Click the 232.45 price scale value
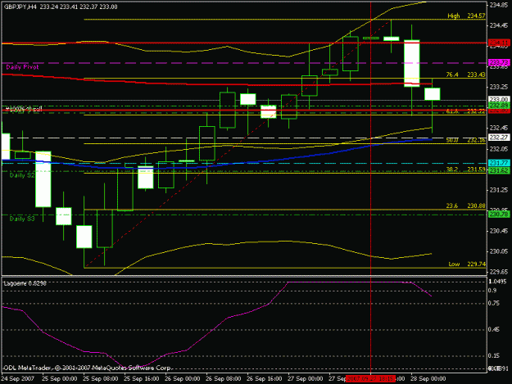512x384 pixels. 499,128
